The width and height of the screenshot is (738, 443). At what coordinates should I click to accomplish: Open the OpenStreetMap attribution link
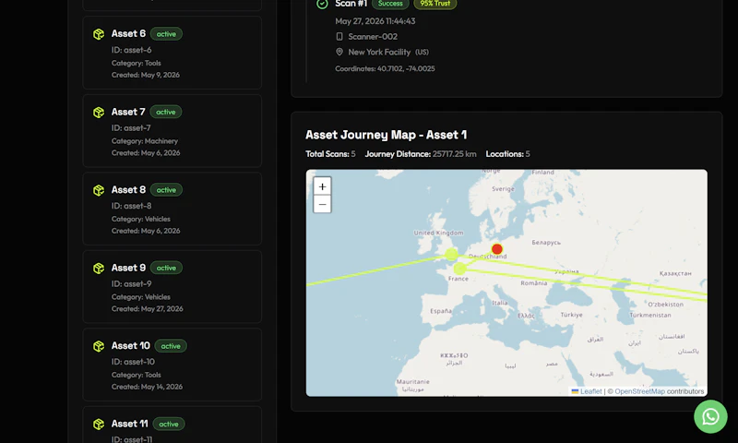click(x=639, y=391)
